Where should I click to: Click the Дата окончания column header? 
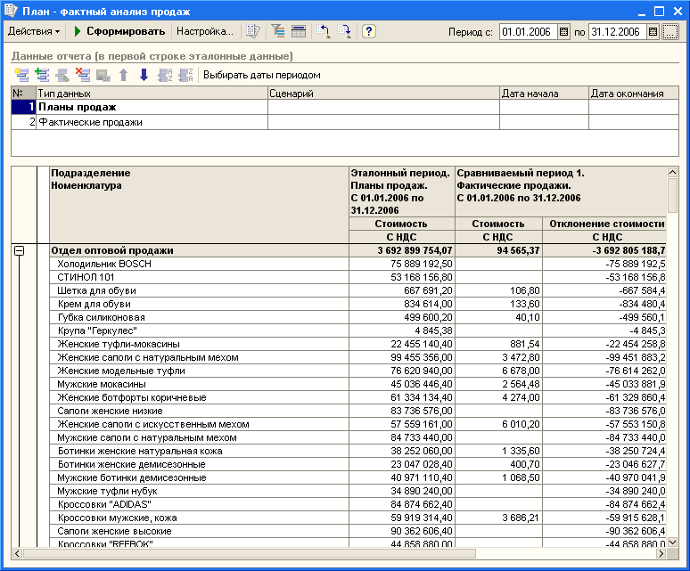[x=634, y=94]
